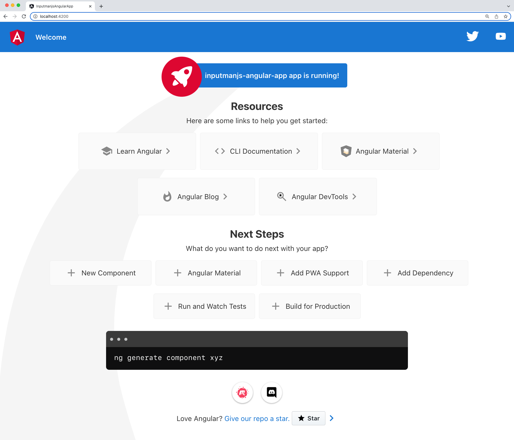Reload the page with refresh icon
This screenshot has width=514, height=440.
pos(24,16)
